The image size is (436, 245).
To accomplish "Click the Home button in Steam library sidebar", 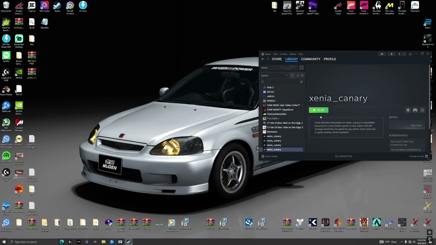I will pyautogui.click(x=279, y=68).
